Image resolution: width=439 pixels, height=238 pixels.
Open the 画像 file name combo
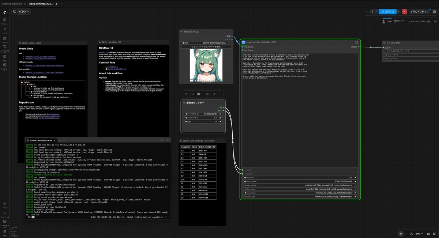click(x=206, y=43)
